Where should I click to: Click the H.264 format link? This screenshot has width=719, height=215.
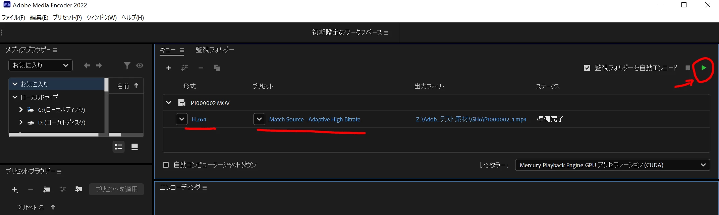199,119
